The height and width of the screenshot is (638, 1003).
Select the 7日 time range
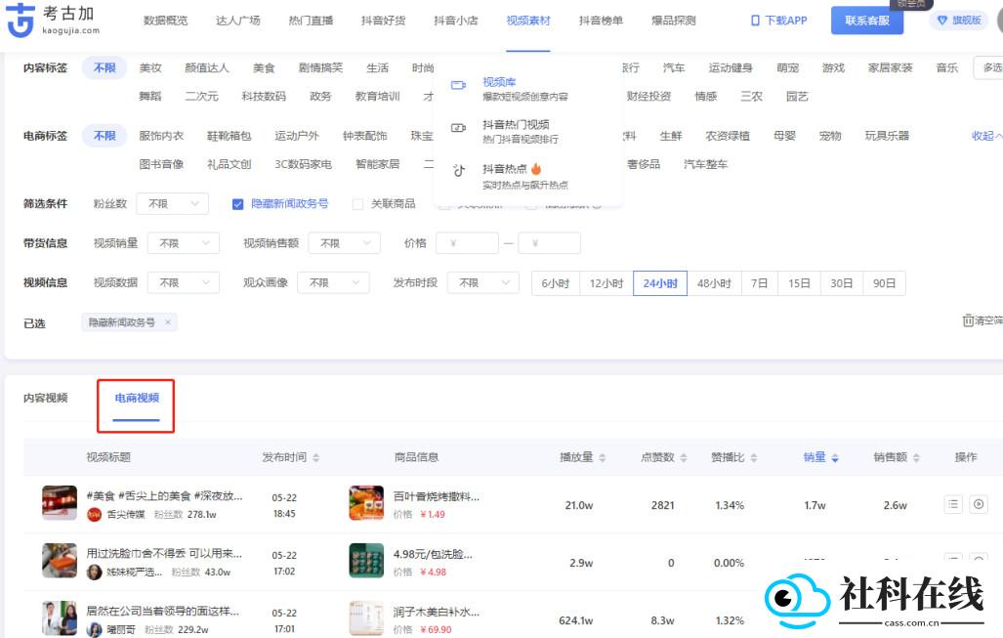pyautogui.click(x=759, y=283)
